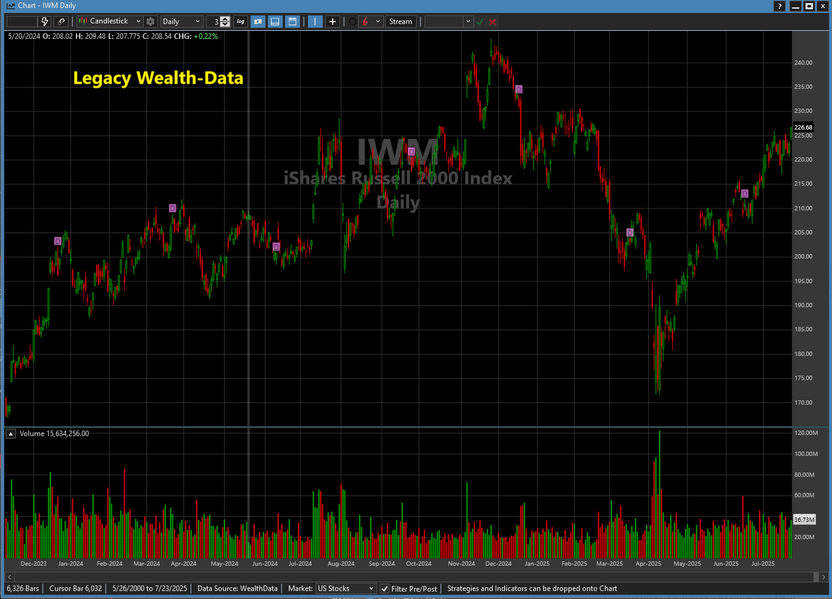The image size is (832, 599).
Task: Open the Candlestick chart style dropdown
Action: 110,22
